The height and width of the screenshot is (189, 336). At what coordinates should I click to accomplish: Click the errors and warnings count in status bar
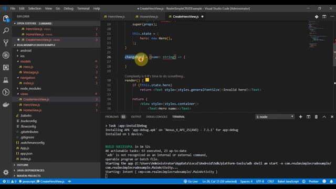pyautogui.click(x=9, y=182)
